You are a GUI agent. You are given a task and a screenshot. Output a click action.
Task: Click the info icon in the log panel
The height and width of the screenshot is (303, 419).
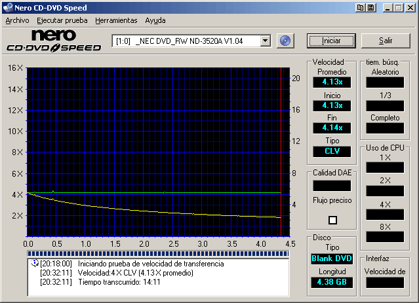pyautogui.click(x=35, y=263)
